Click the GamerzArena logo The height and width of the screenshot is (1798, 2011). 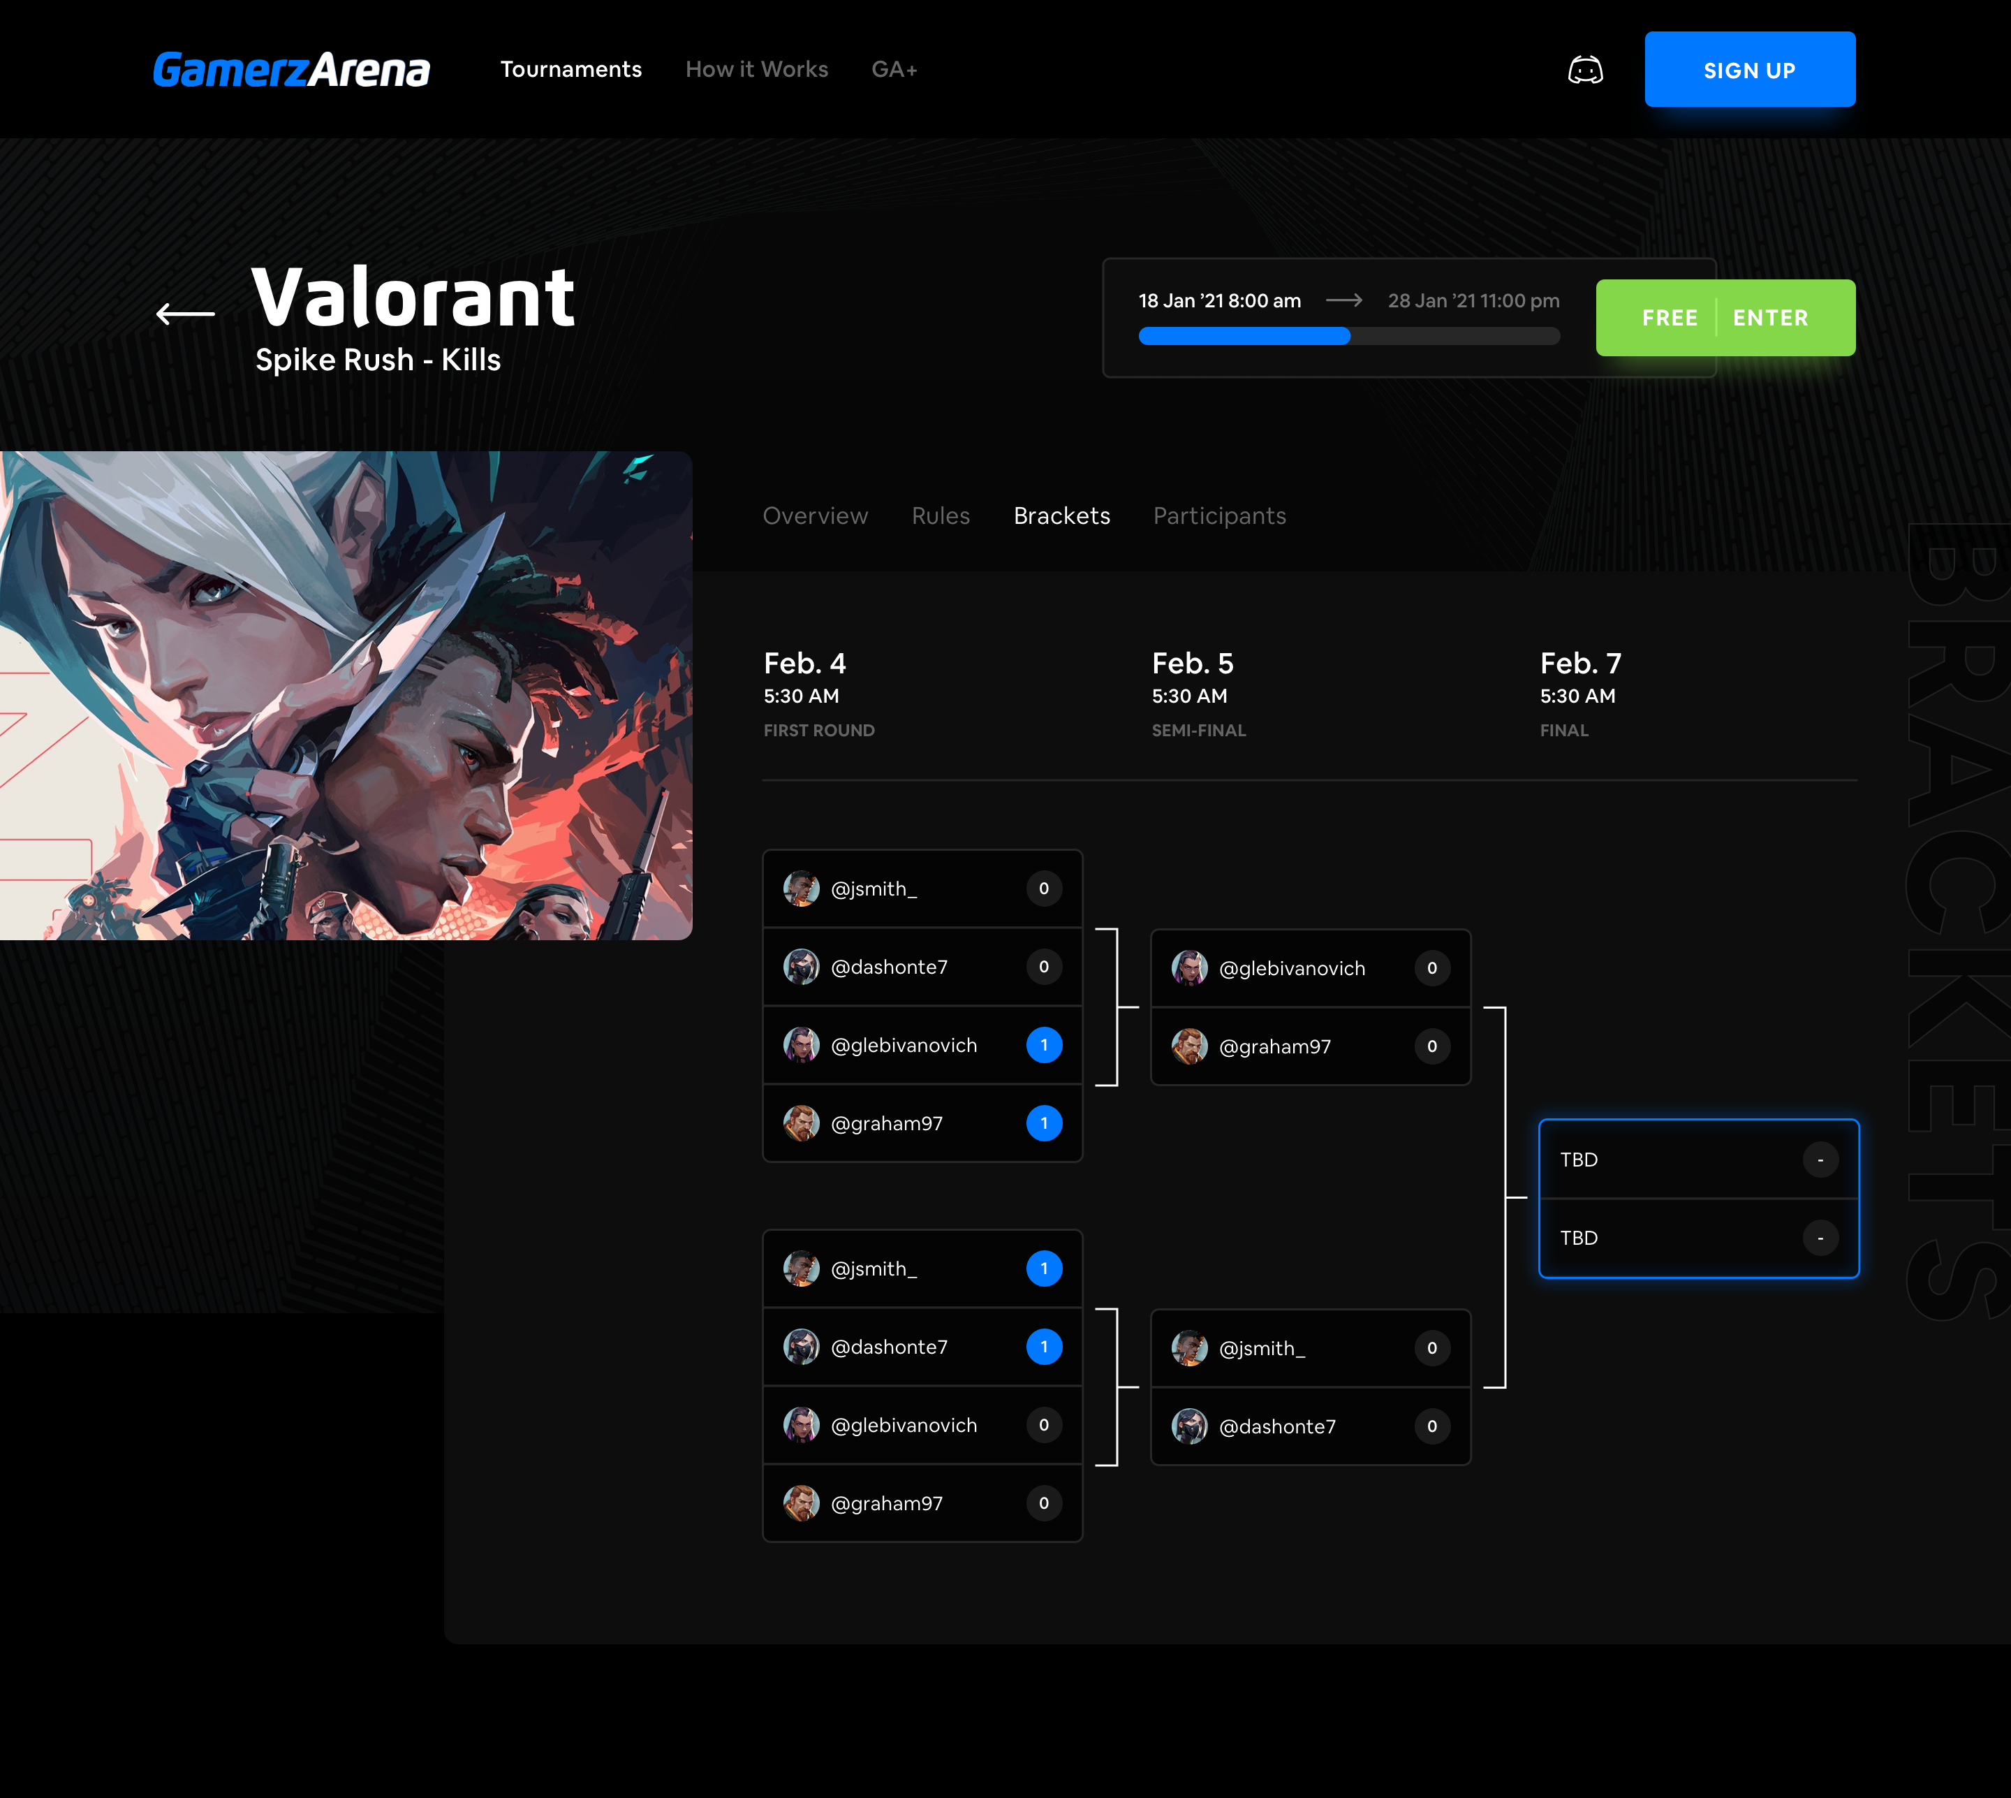(x=291, y=70)
